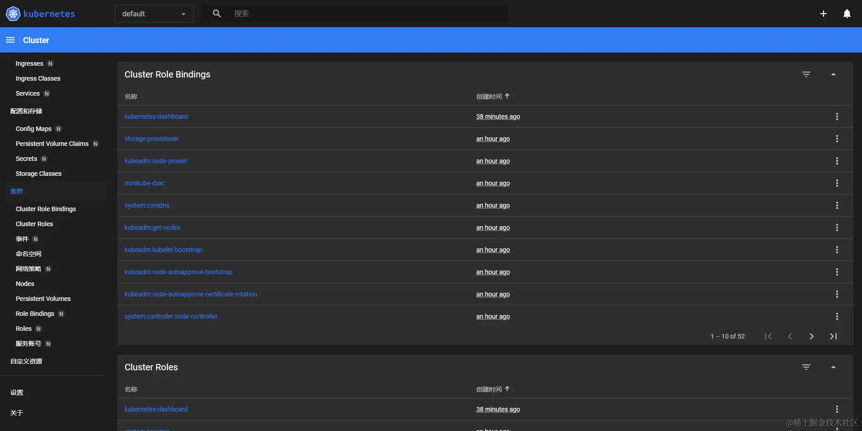Open Persistent Volumes in sidebar
Viewport: 862px width, 431px height.
43,299
